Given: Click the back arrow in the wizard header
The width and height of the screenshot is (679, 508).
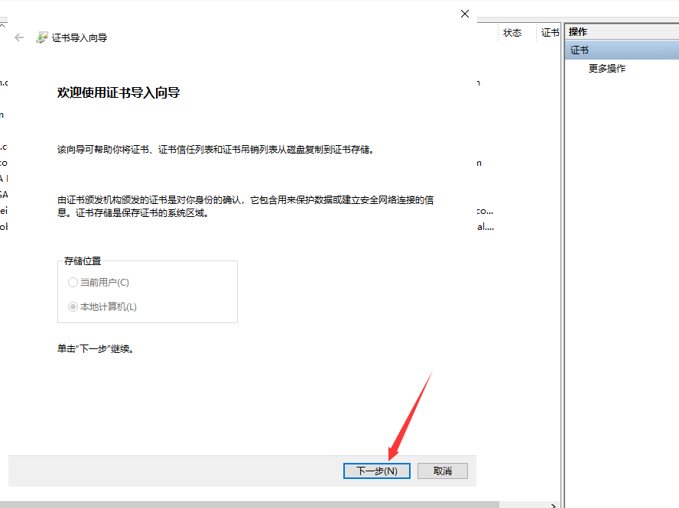Looking at the screenshot, I should (x=20, y=37).
